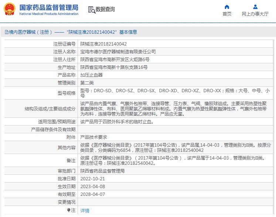Click the national emblem logo icon
The height and width of the screenshot is (217, 276).
click(10, 9)
